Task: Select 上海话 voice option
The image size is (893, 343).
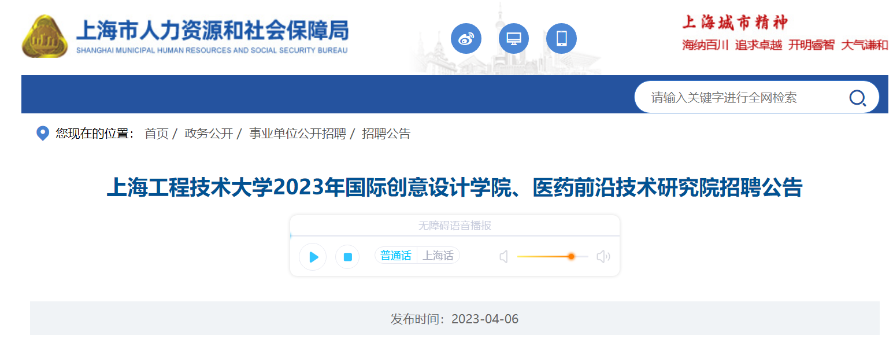Action: click(x=438, y=256)
